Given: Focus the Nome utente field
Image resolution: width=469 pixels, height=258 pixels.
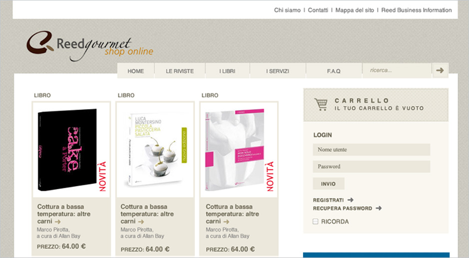Looking at the screenshot, I should click(372, 150).
